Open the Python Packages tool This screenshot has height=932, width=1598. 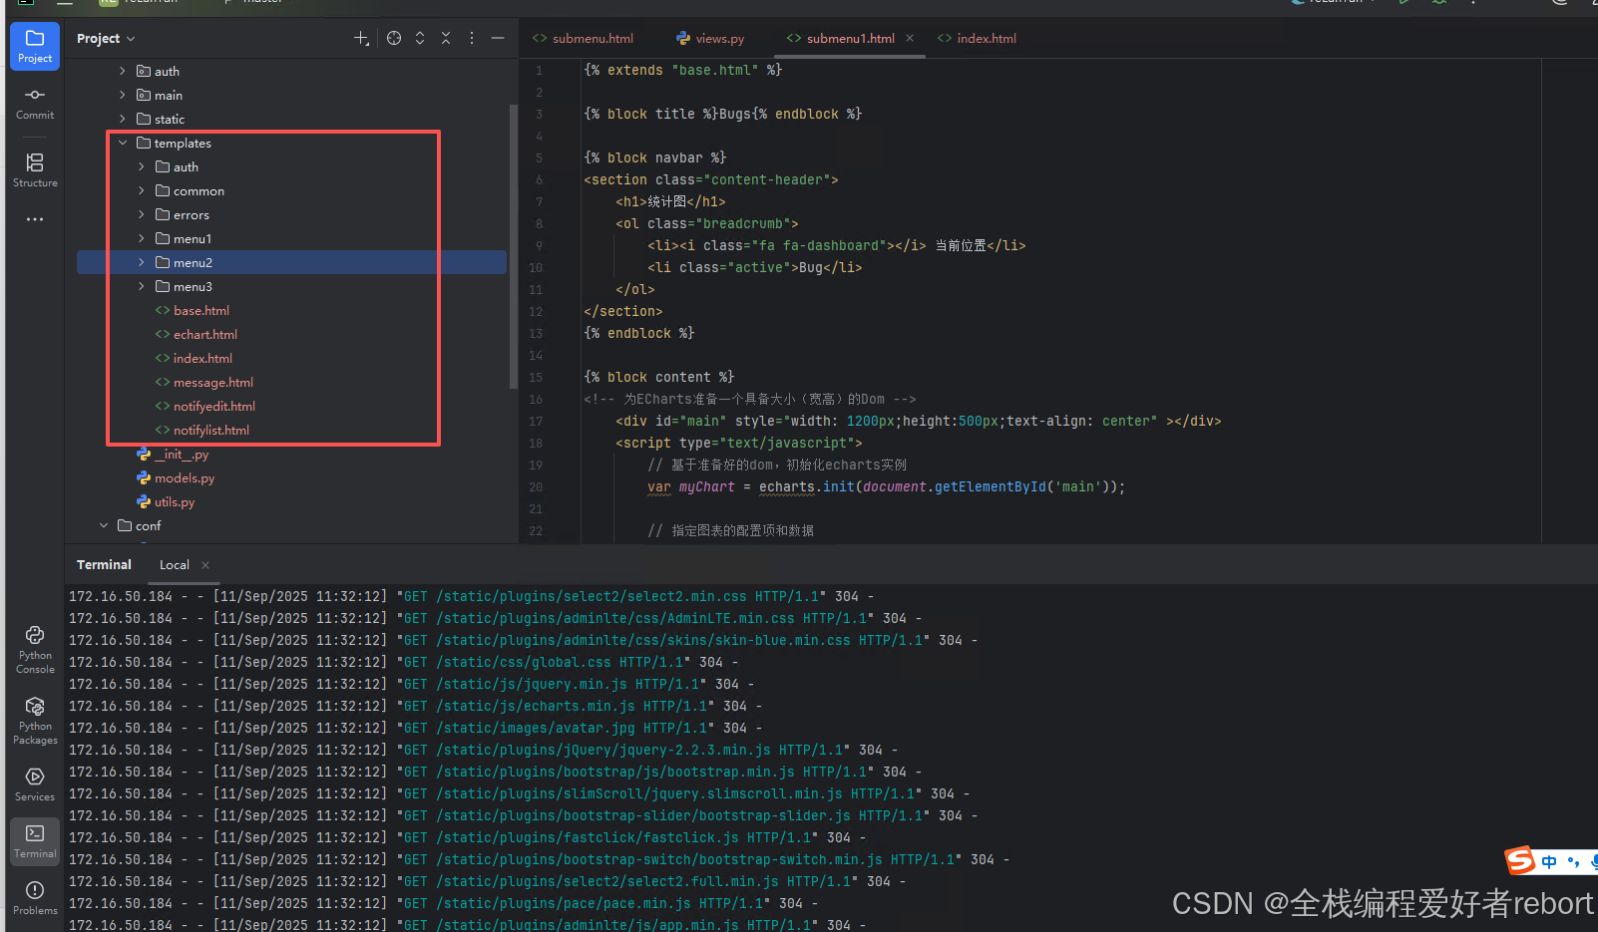(35, 720)
